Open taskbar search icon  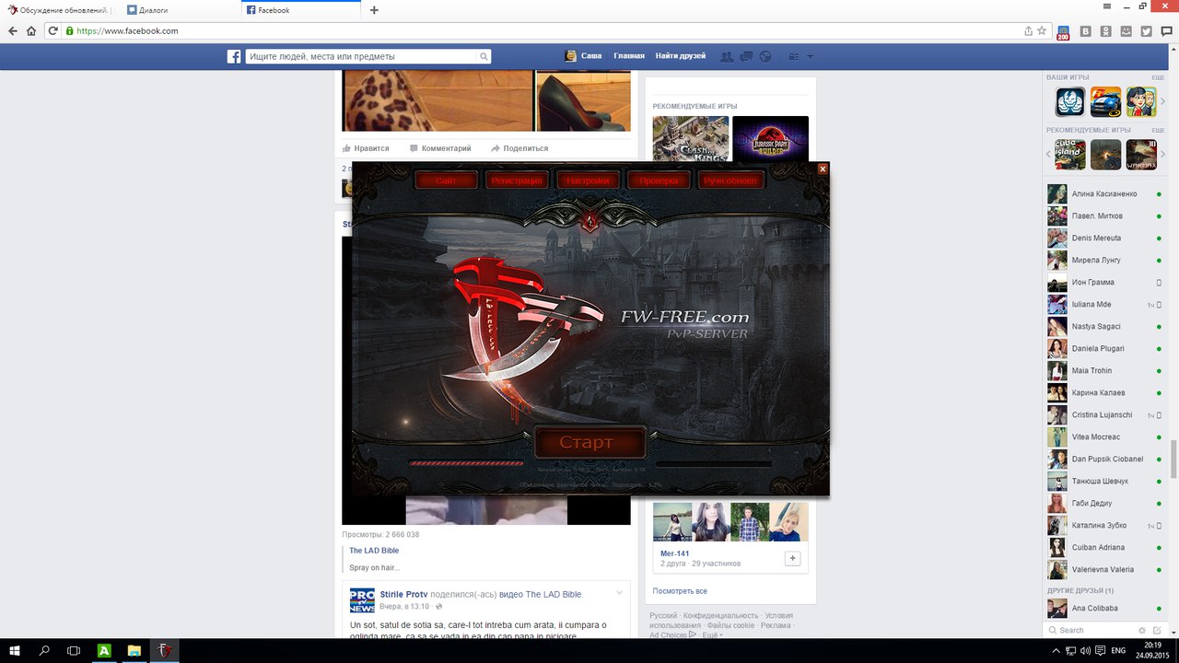tap(44, 650)
